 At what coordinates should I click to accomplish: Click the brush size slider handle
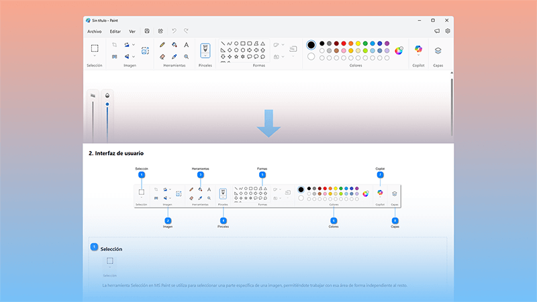[107, 105]
